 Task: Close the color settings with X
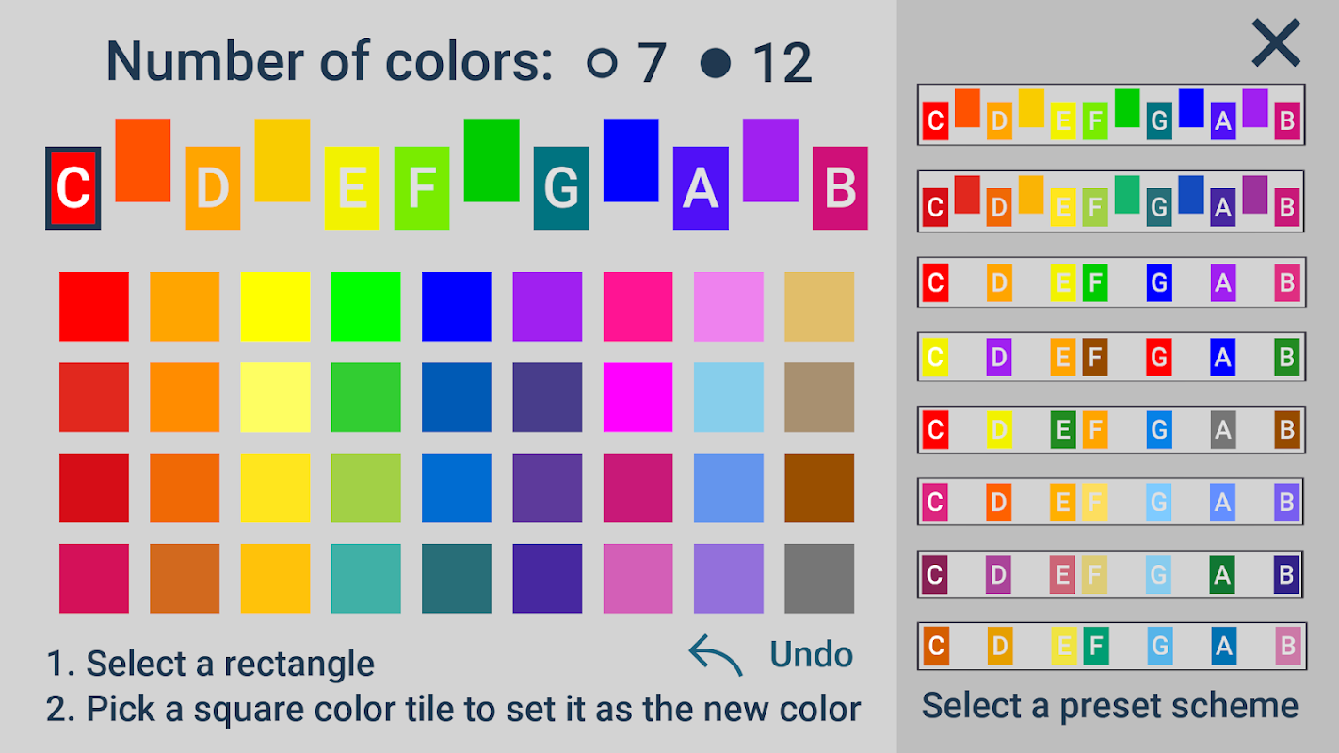click(1276, 43)
